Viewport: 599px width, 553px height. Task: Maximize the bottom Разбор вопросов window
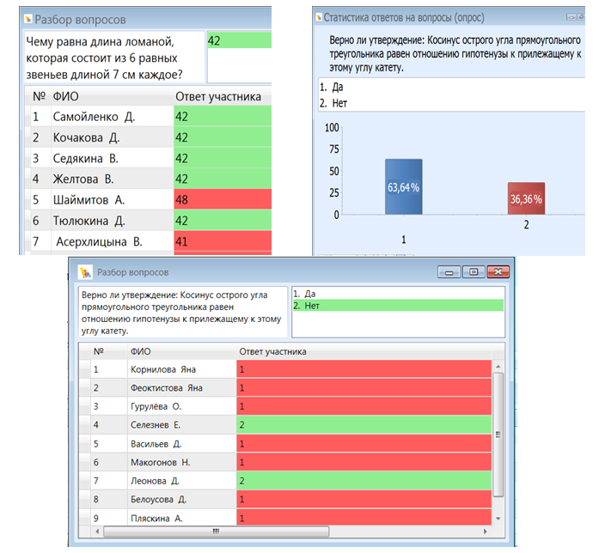pyautogui.click(x=474, y=272)
